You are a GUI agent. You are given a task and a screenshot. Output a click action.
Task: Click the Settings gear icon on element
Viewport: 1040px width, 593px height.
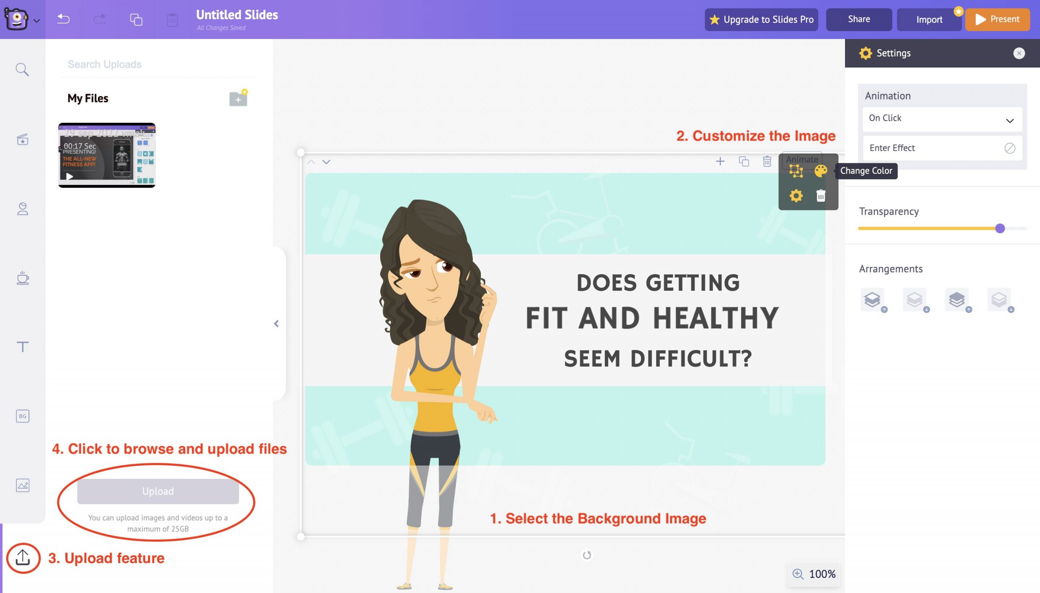[795, 195]
